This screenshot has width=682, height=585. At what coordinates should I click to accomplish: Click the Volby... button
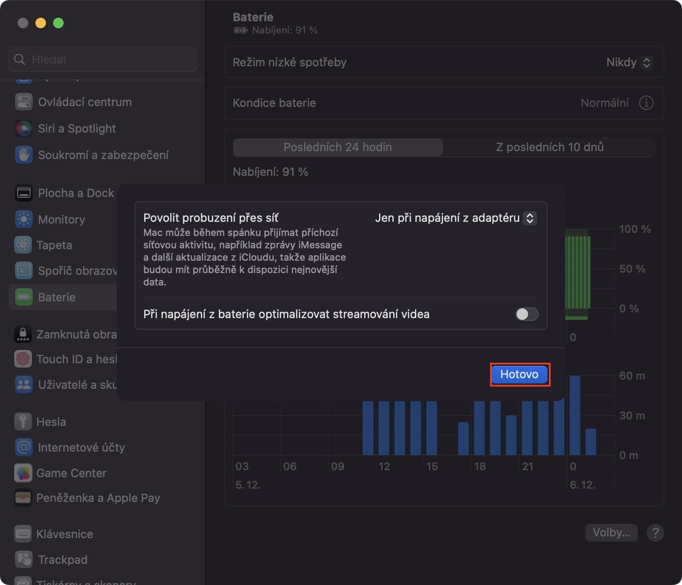[611, 533]
